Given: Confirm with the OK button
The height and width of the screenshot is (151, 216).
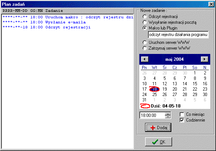Looking at the screenshot, I should (158, 142).
